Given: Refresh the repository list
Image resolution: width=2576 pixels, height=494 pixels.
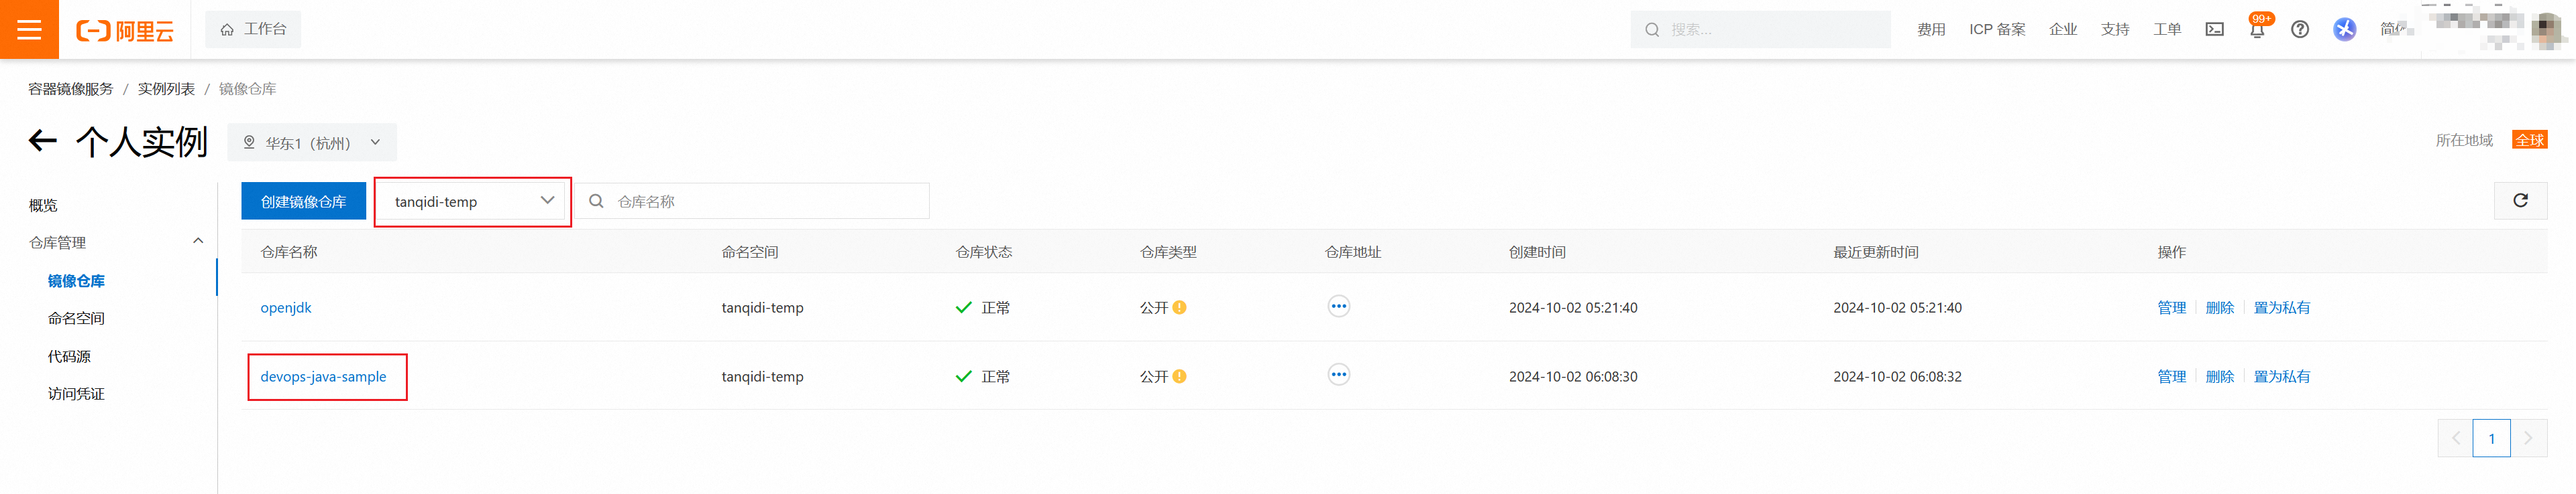Looking at the screenshot, I should point(2520,201).
